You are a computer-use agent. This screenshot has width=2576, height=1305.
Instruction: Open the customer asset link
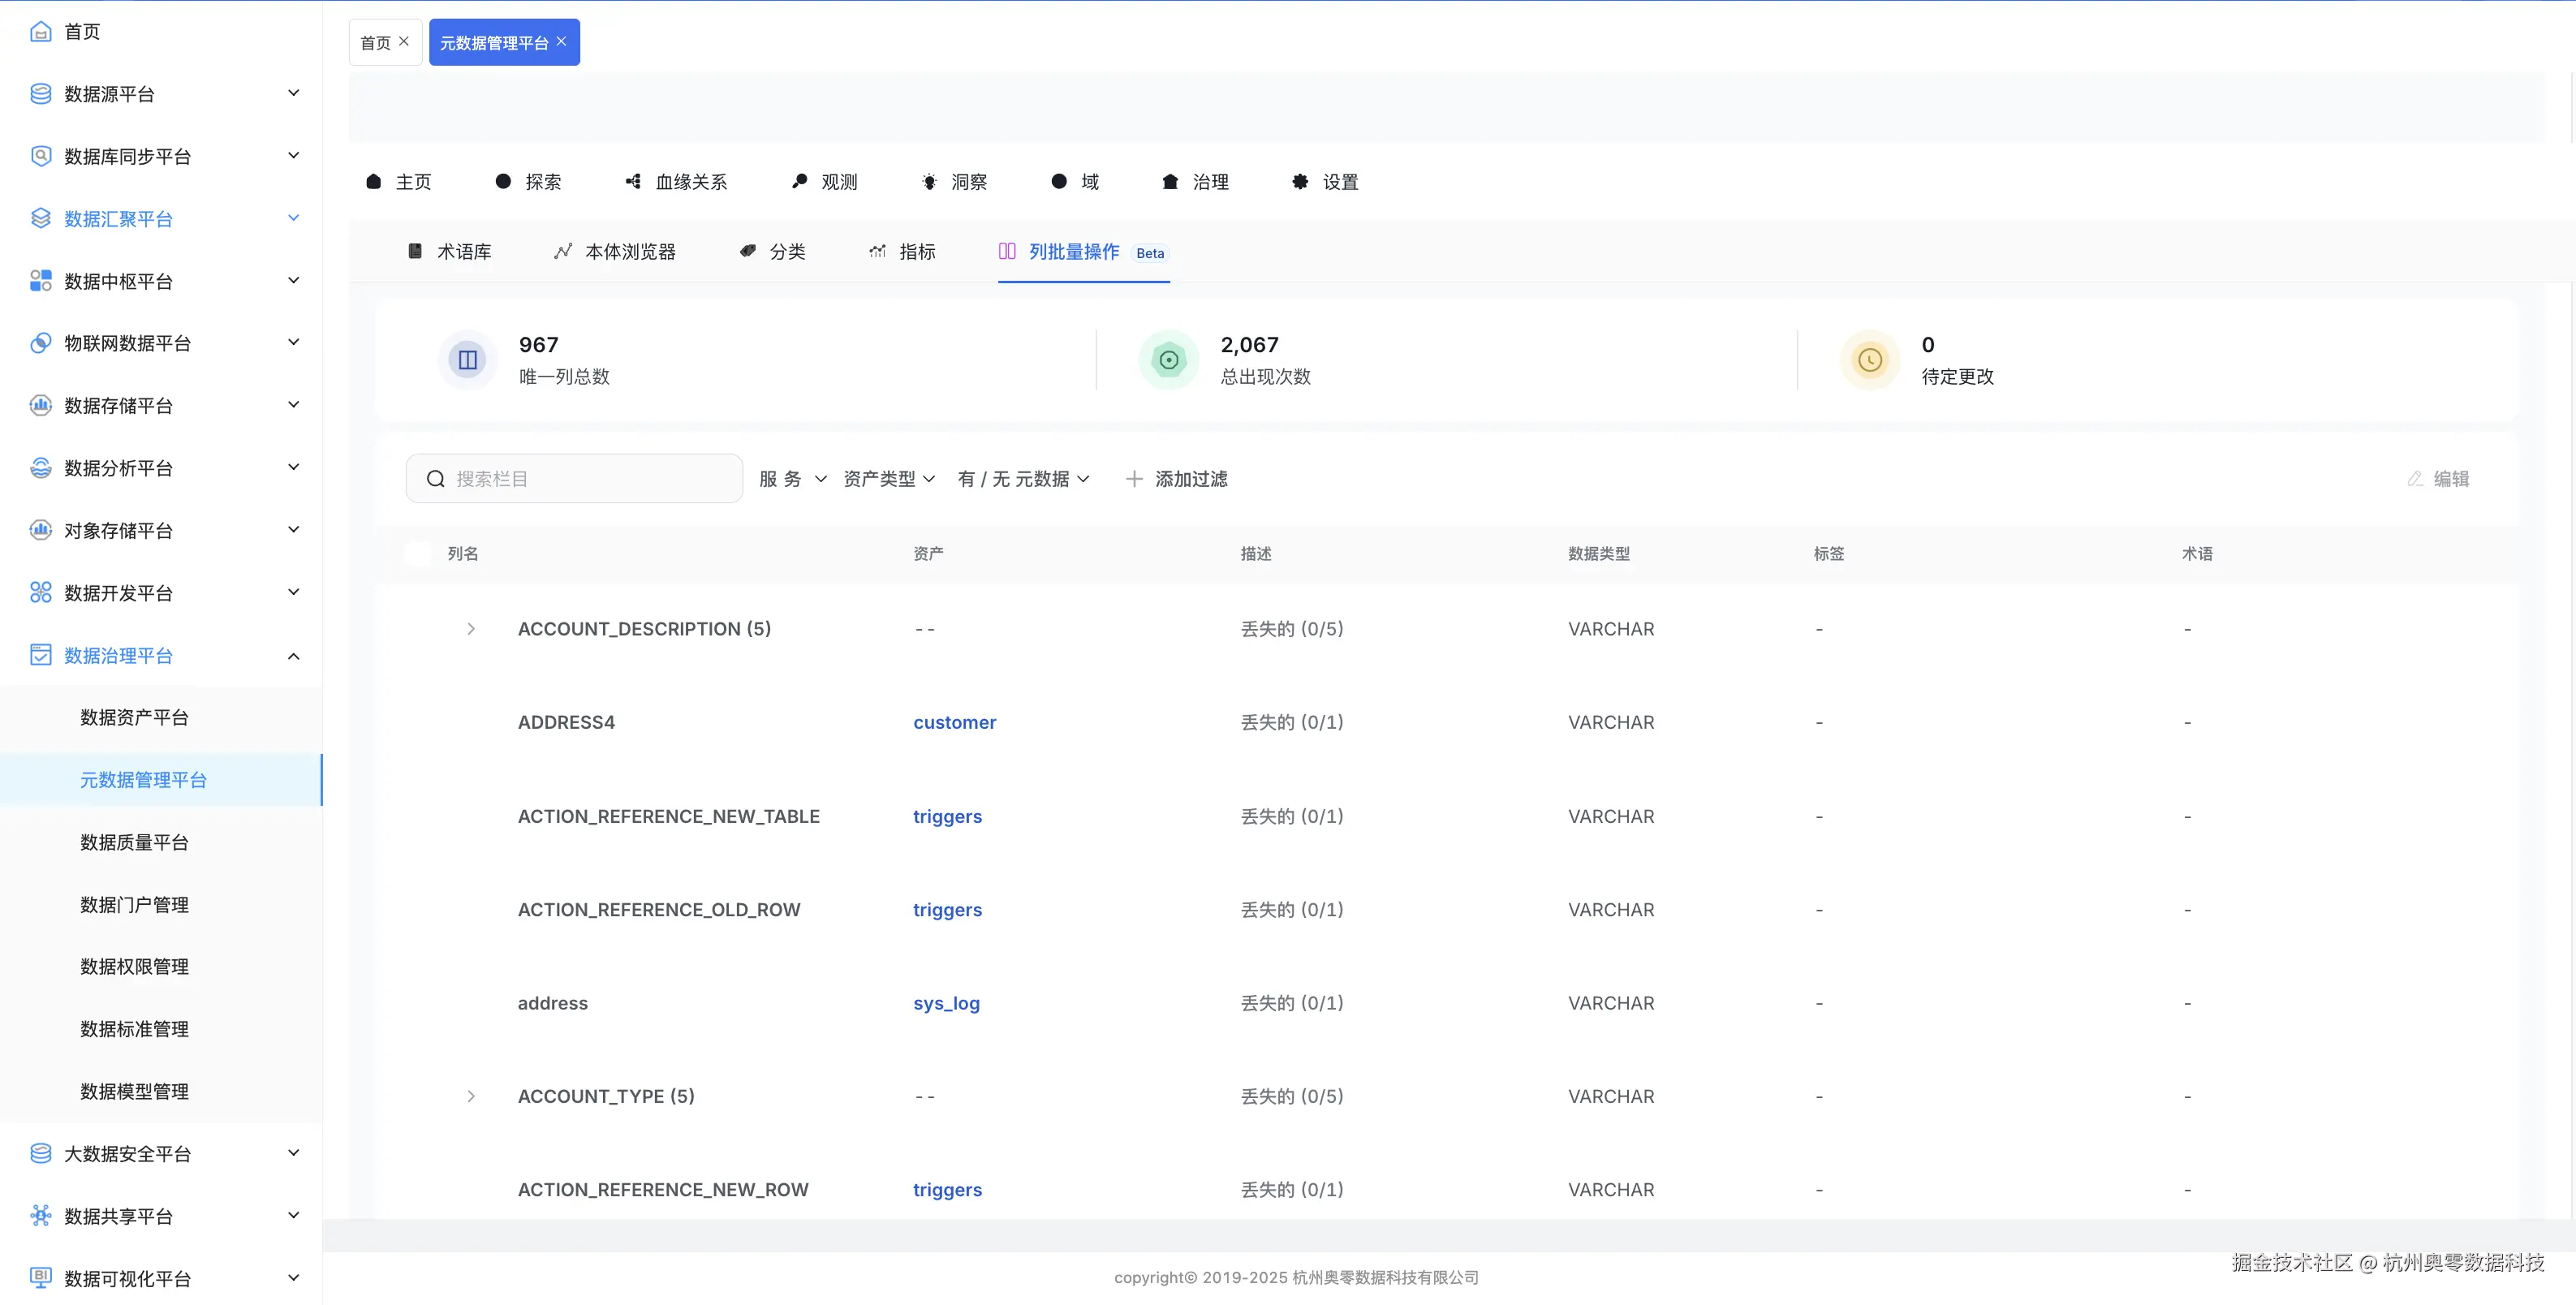coord(954,722)
